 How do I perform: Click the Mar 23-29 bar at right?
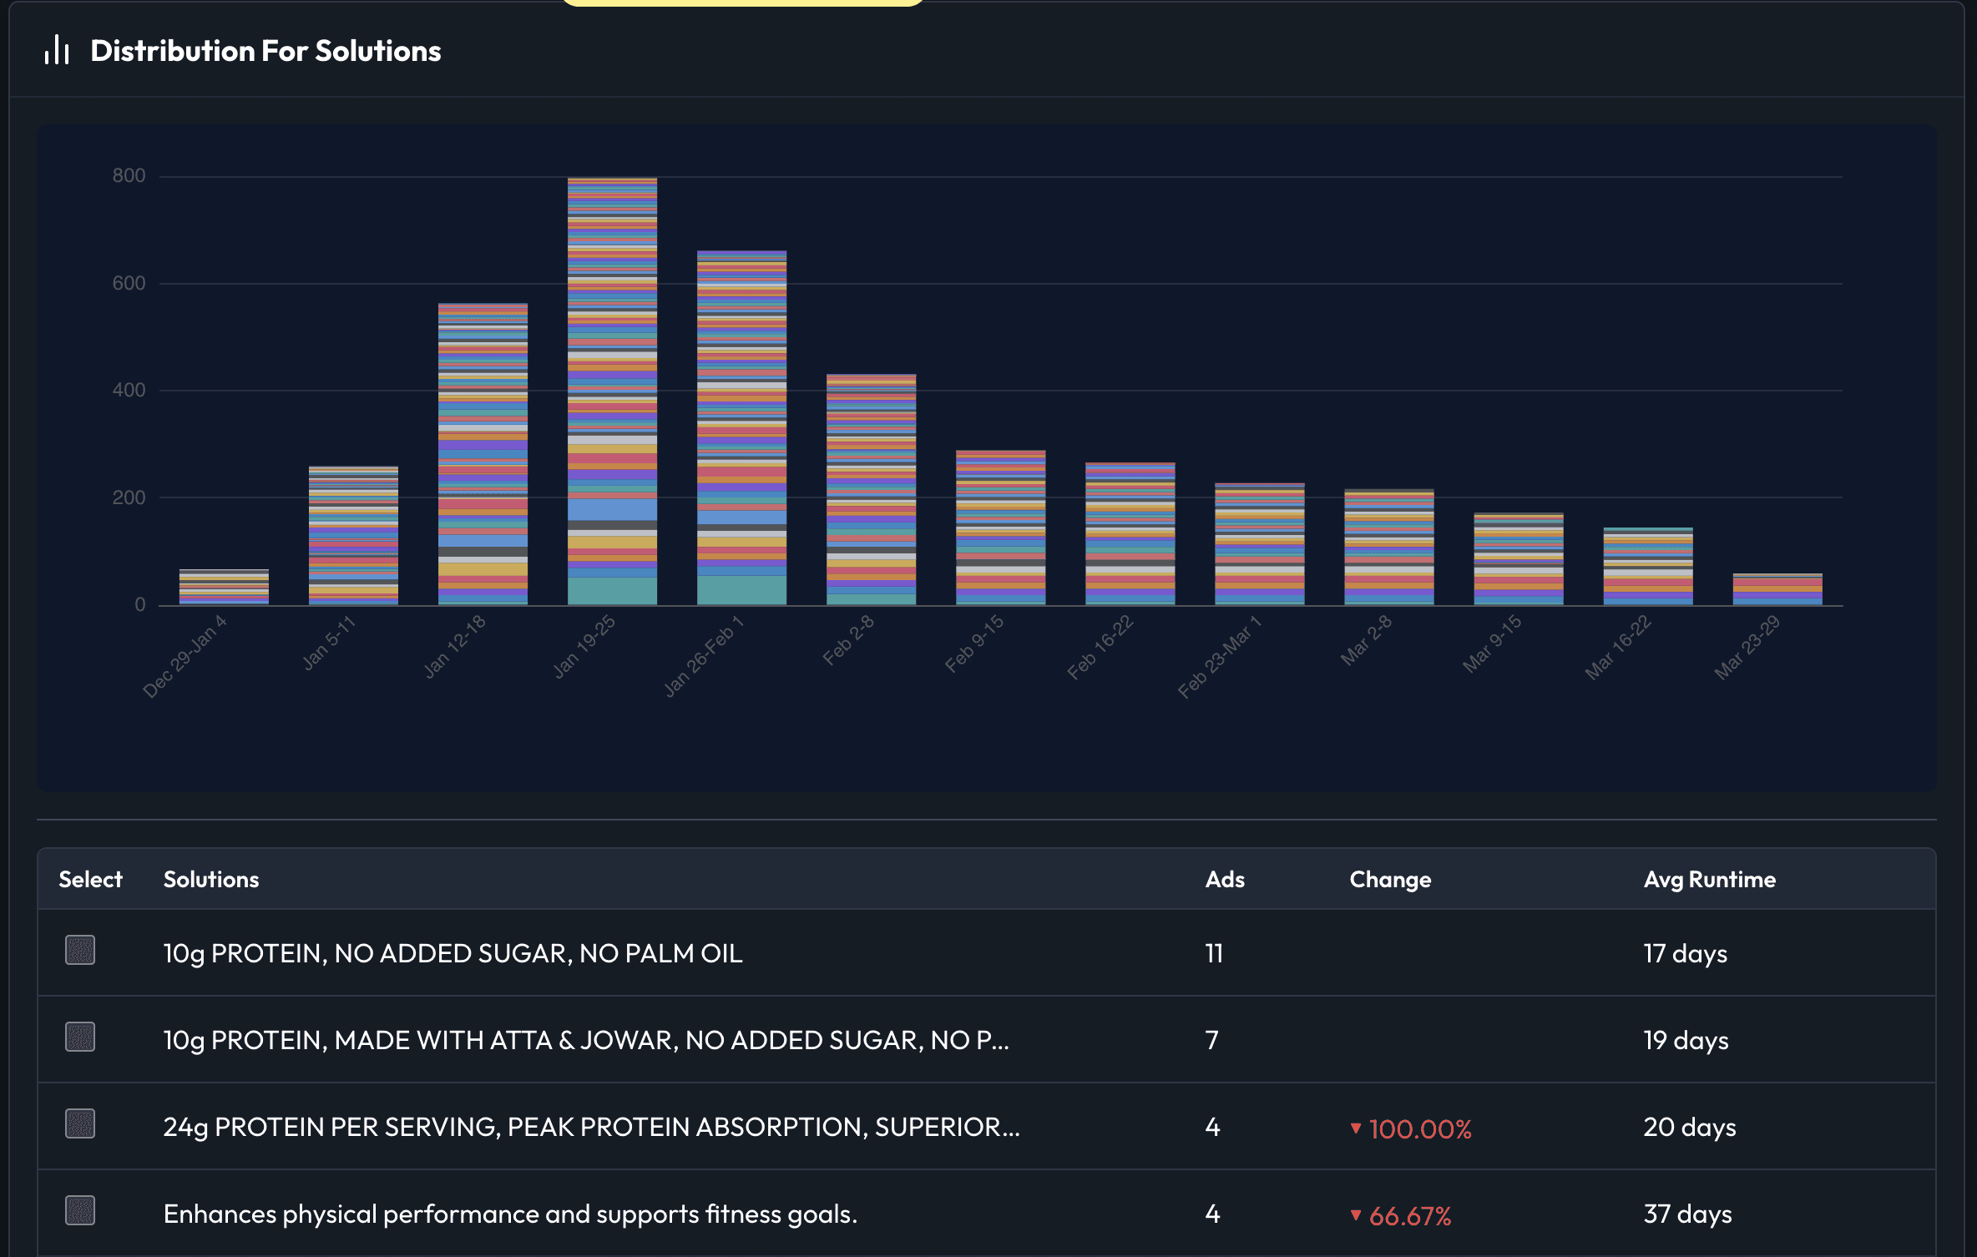coord(1777,590)
